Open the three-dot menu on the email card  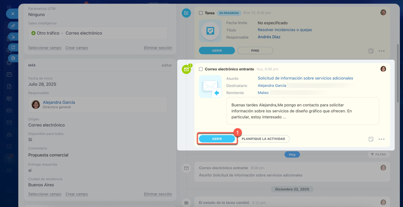coord(382,139)
